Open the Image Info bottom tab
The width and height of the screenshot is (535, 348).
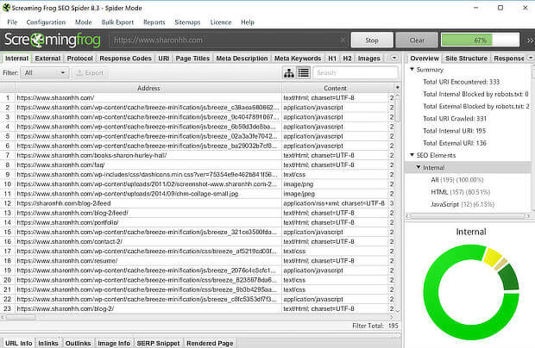pyautogui.click(x=114, y=343)
